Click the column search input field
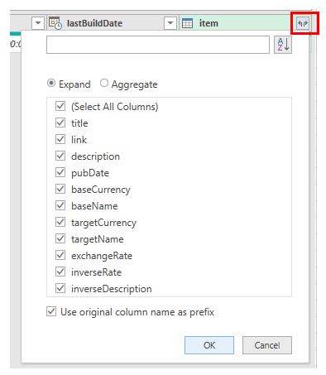The width and height of the screenshot is (326, 375). click(158, 45)
